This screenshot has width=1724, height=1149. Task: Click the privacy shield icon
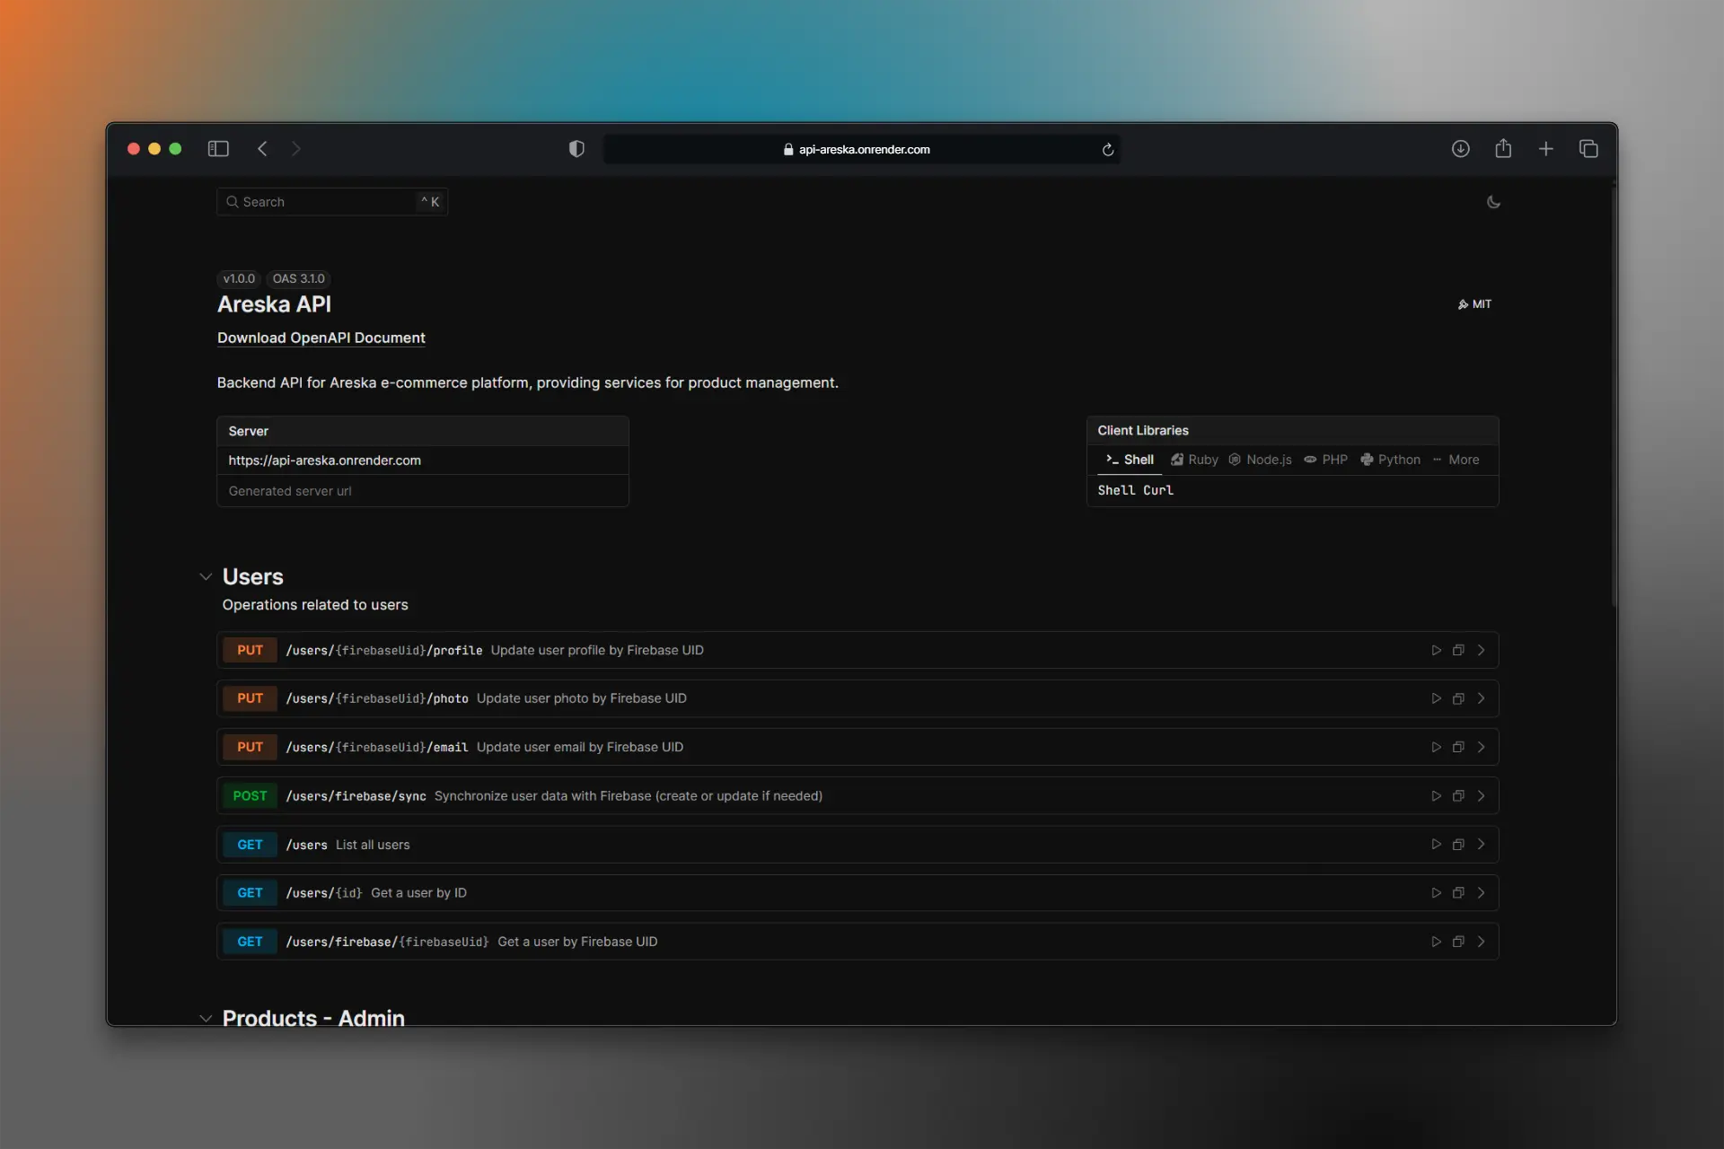click(576, 149)
